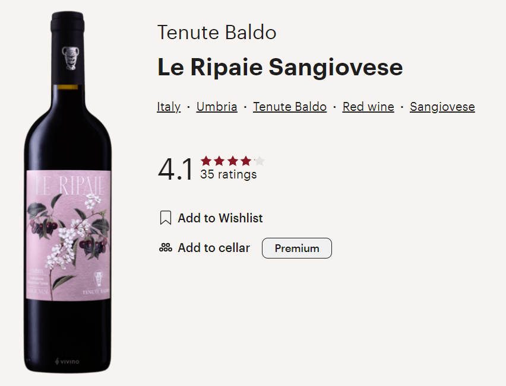Screen dimensions: 506x386
Task: Open the Italy country link
Action: pyautogui.click(x=169, y=107)
